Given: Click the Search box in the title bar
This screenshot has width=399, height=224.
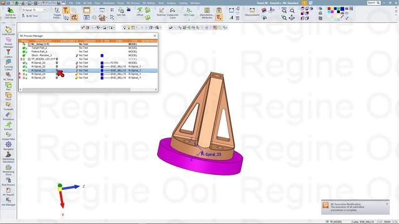Looking at the screenshot, I should click(x=373, y=2).
